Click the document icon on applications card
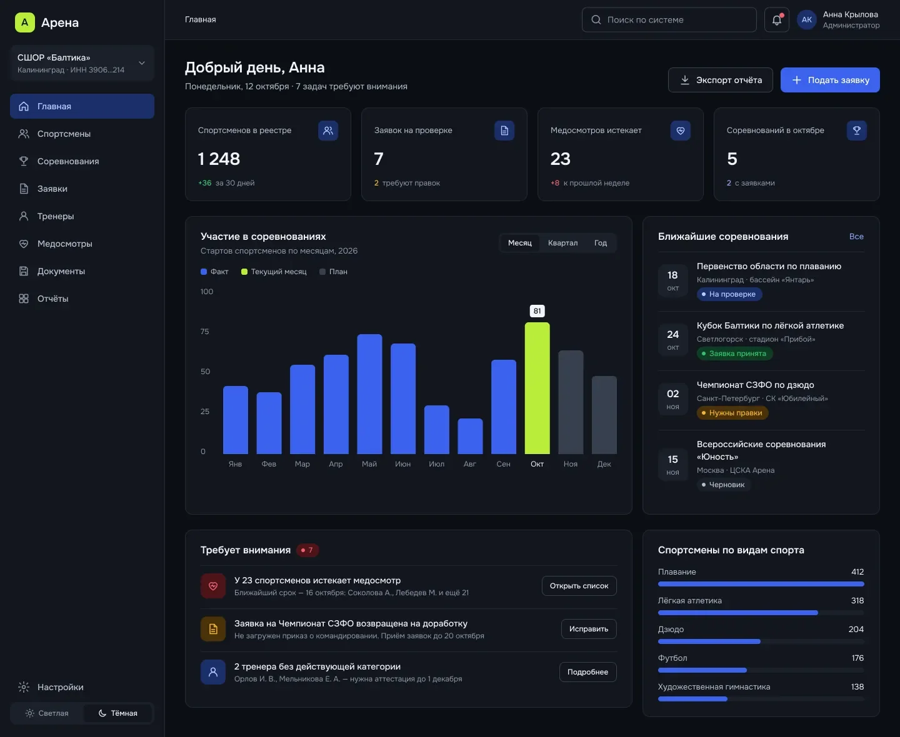The image size is (900, 737). click(x=504, y=131)
